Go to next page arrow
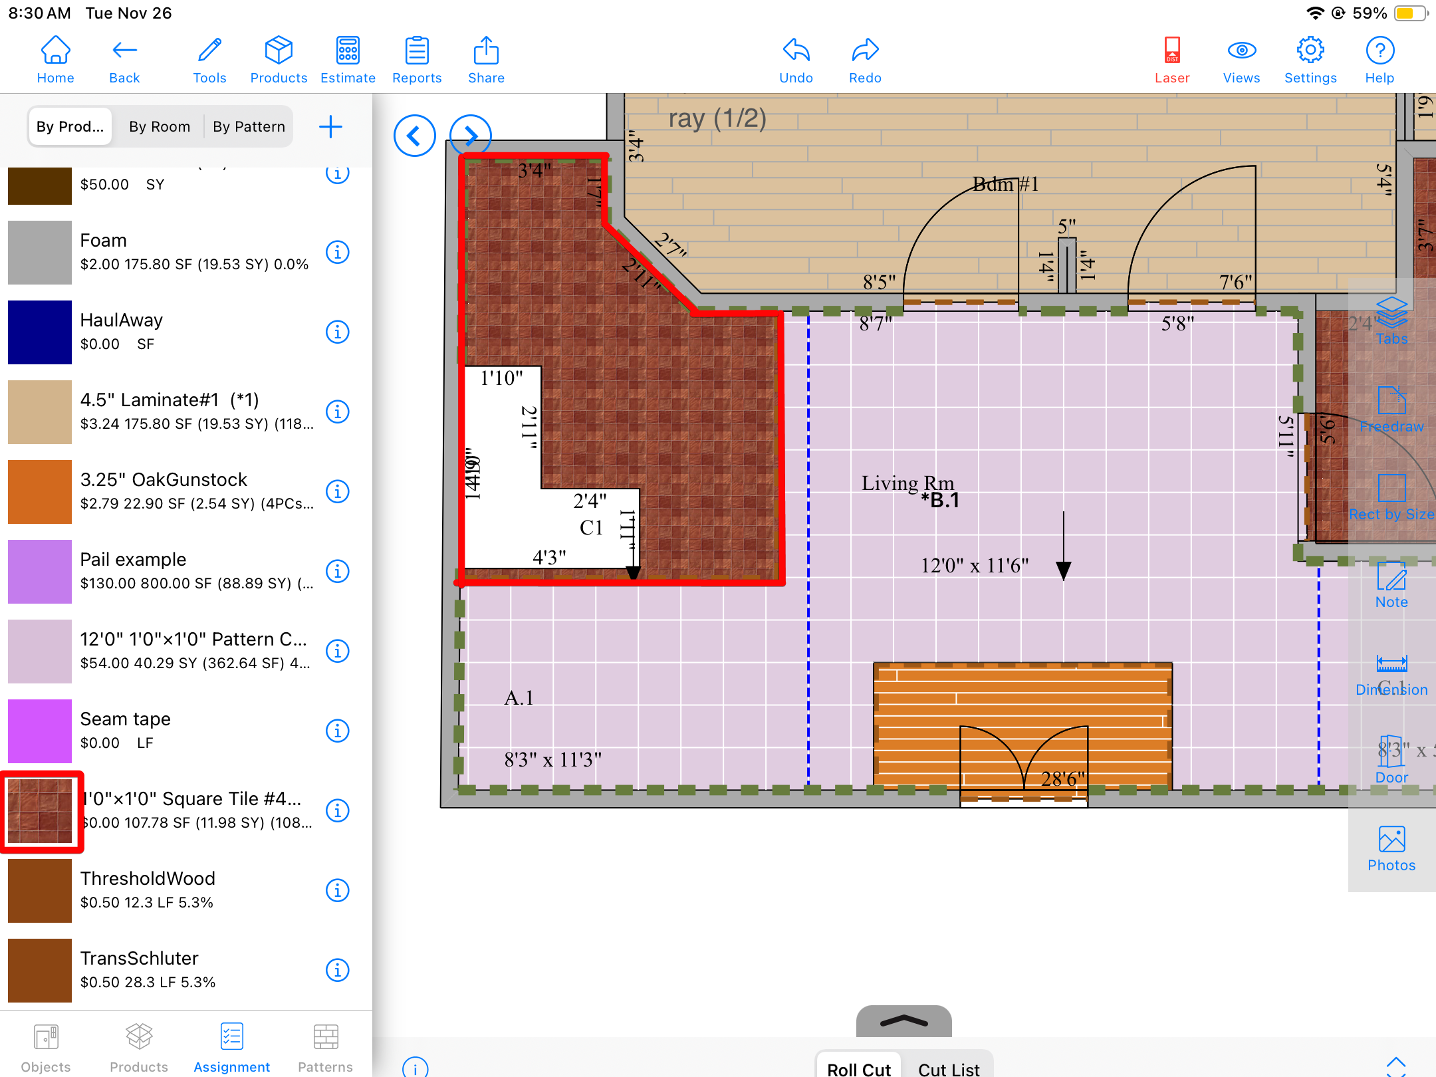Viewport: 1436px width, 1077px height. coord(470,136)
